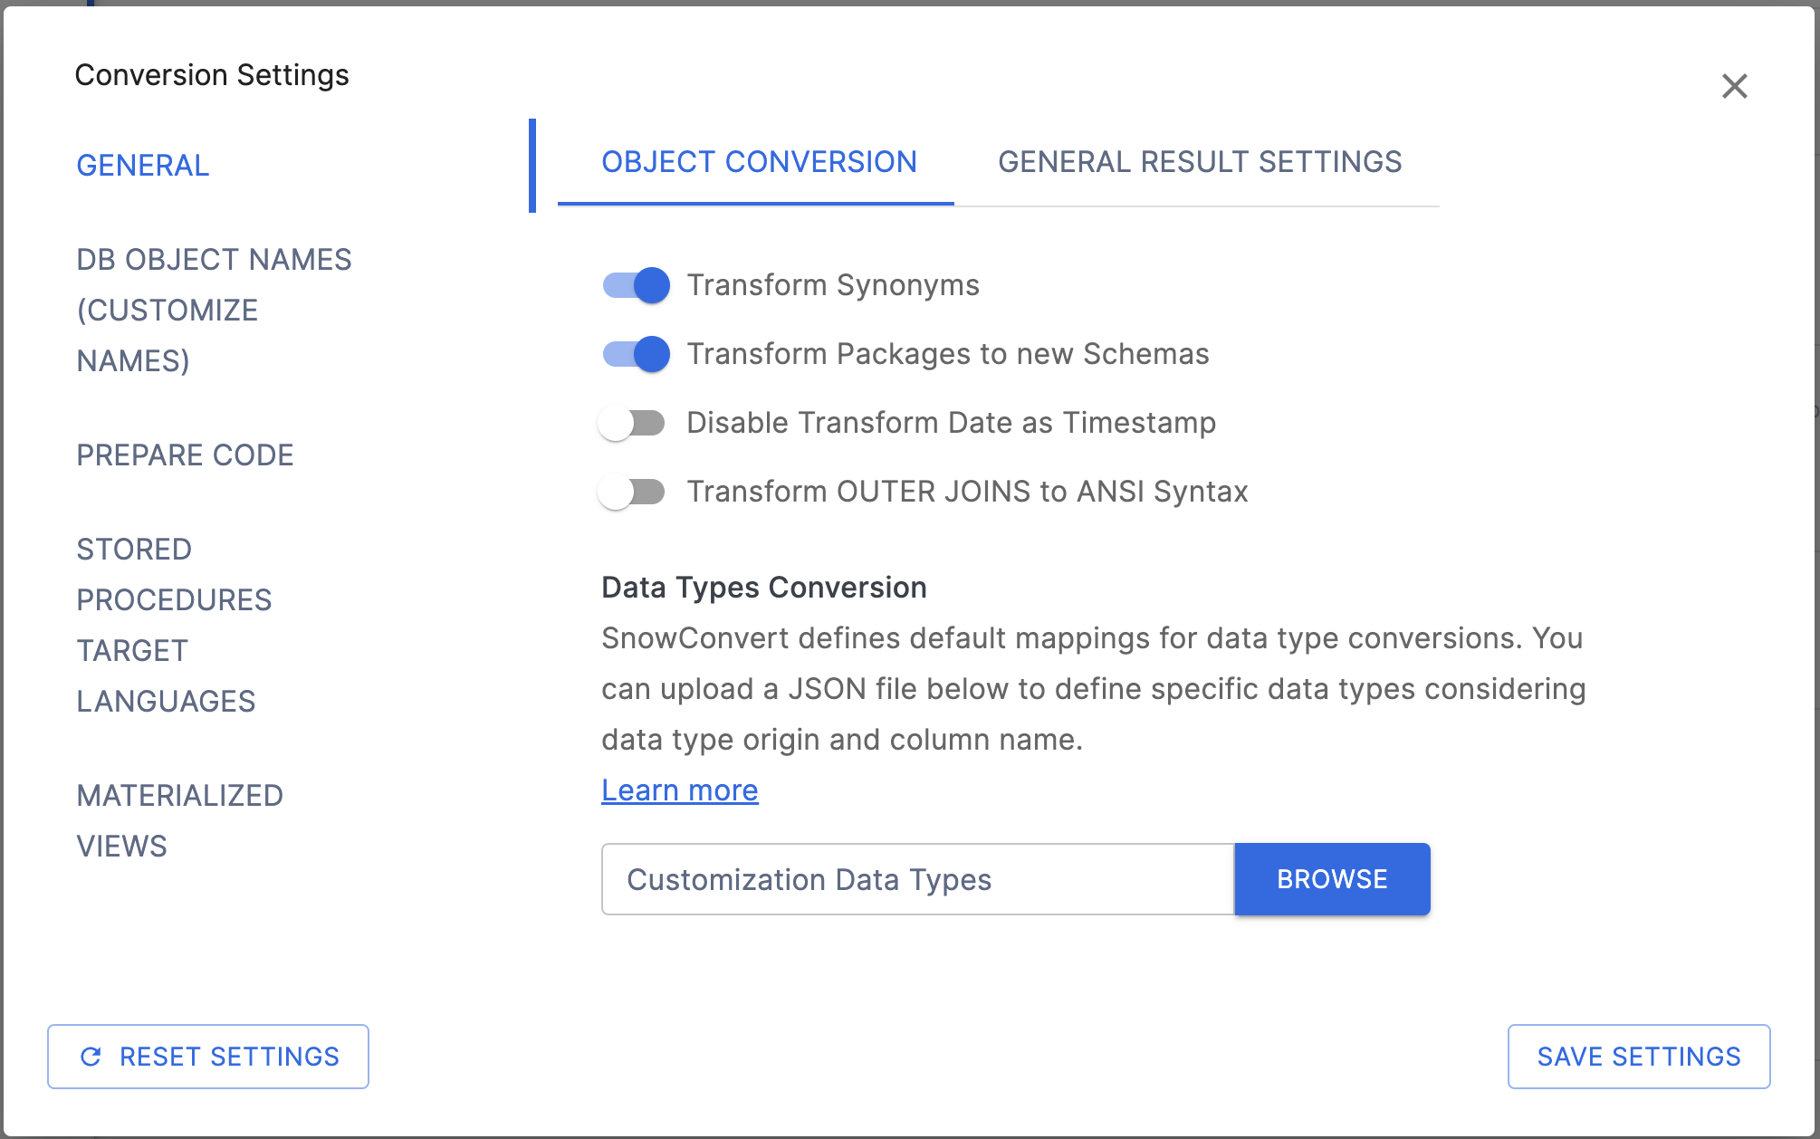Turn off Transform Packages to new Schemas
Image resolution: width=1820 pixels, height=1139 pixels.
coord(634,353)
